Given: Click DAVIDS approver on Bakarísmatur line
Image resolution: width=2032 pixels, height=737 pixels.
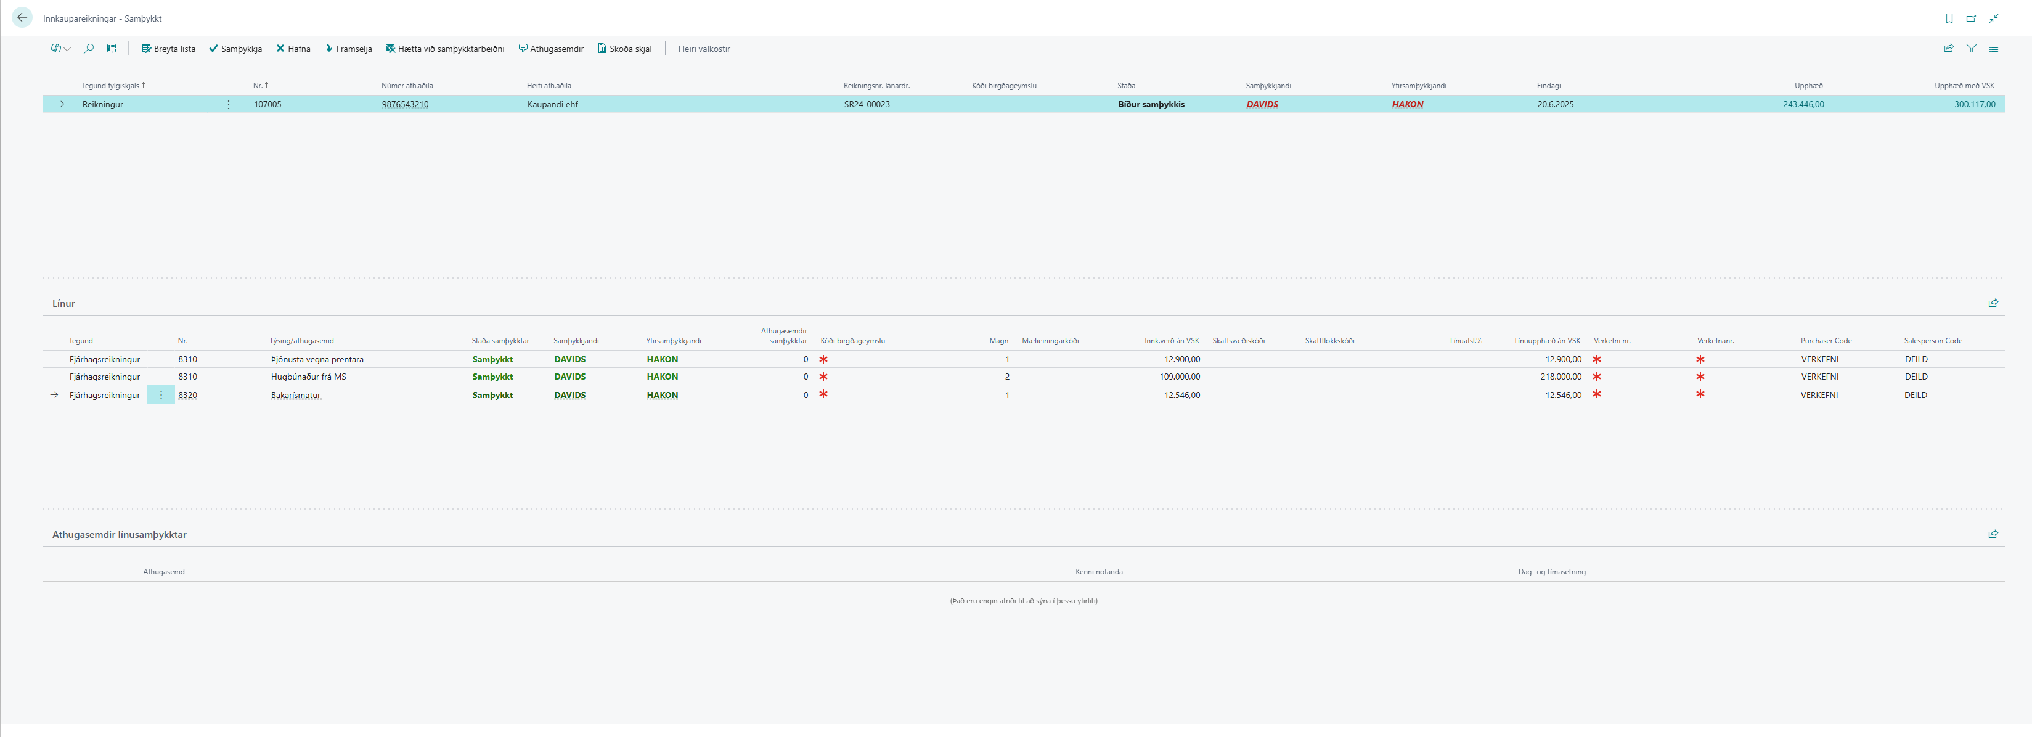Looking at the screenshot, I should click(x=569, y=394).
